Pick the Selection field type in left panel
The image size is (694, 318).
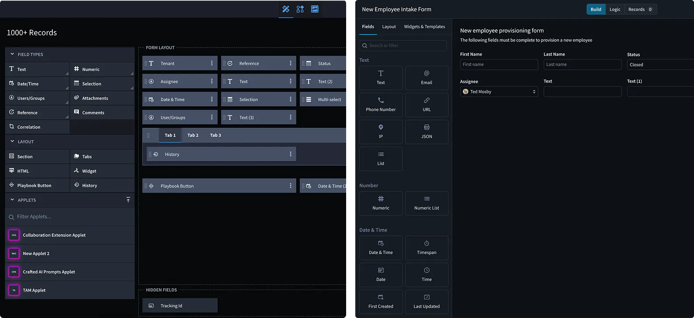pos(102,83)
